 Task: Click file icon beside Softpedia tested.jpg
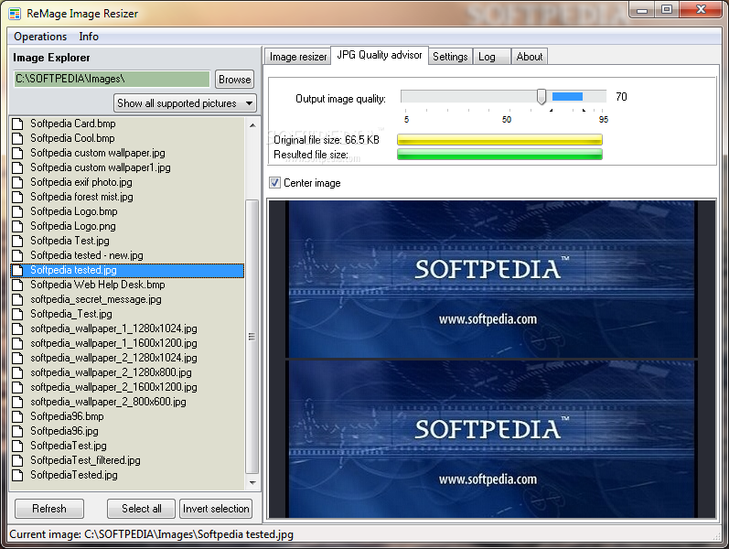coord(17,270)
